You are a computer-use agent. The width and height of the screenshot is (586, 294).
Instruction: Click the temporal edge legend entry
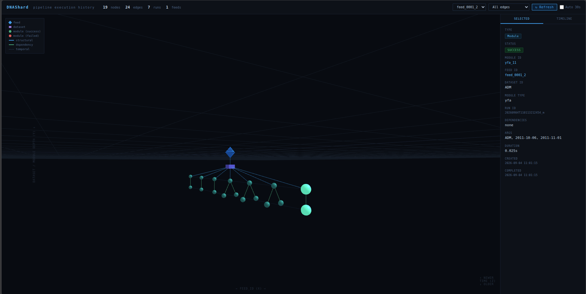click(19, 49)
